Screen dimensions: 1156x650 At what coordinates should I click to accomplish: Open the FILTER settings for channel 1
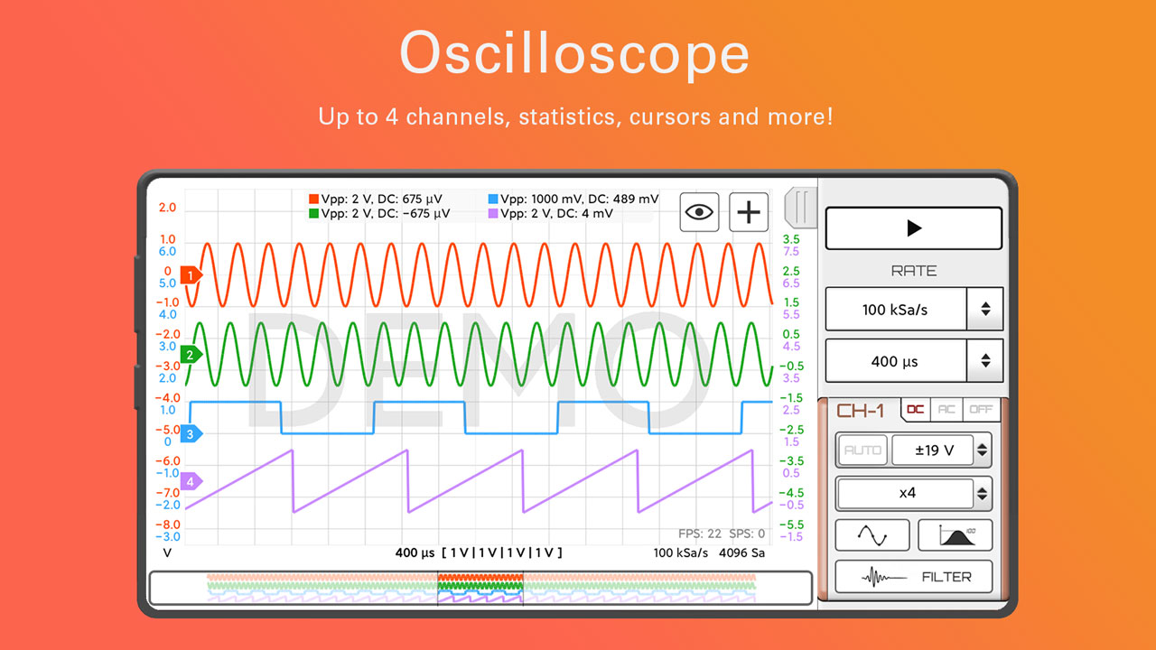pos(913,576)
